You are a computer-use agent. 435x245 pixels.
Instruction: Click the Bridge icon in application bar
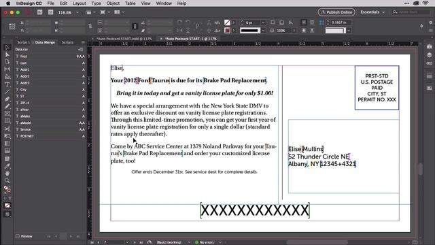(39, 12)
